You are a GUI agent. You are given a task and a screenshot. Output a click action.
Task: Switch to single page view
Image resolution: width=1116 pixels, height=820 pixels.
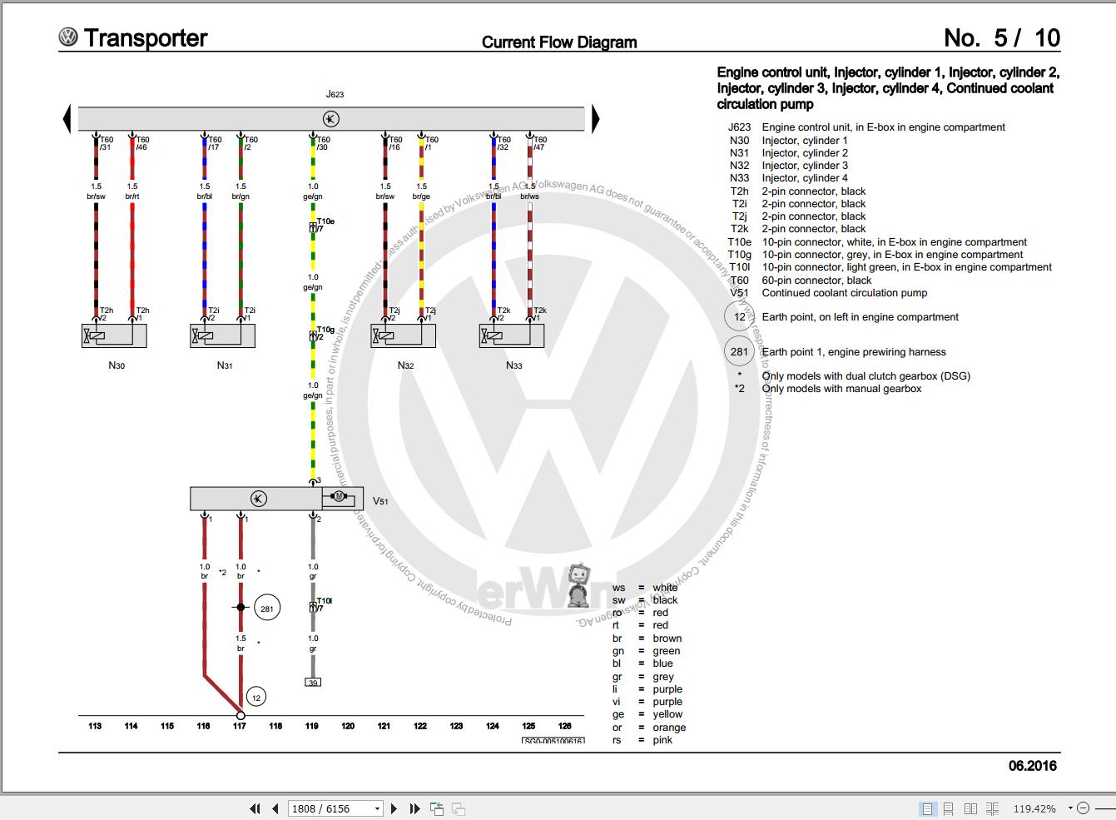927,808
